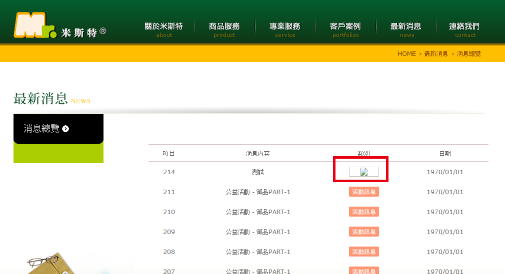Viewport: 505px width, 274px height.
Task: Click the green block under the sidebar
Action: [x=58, y=154]
